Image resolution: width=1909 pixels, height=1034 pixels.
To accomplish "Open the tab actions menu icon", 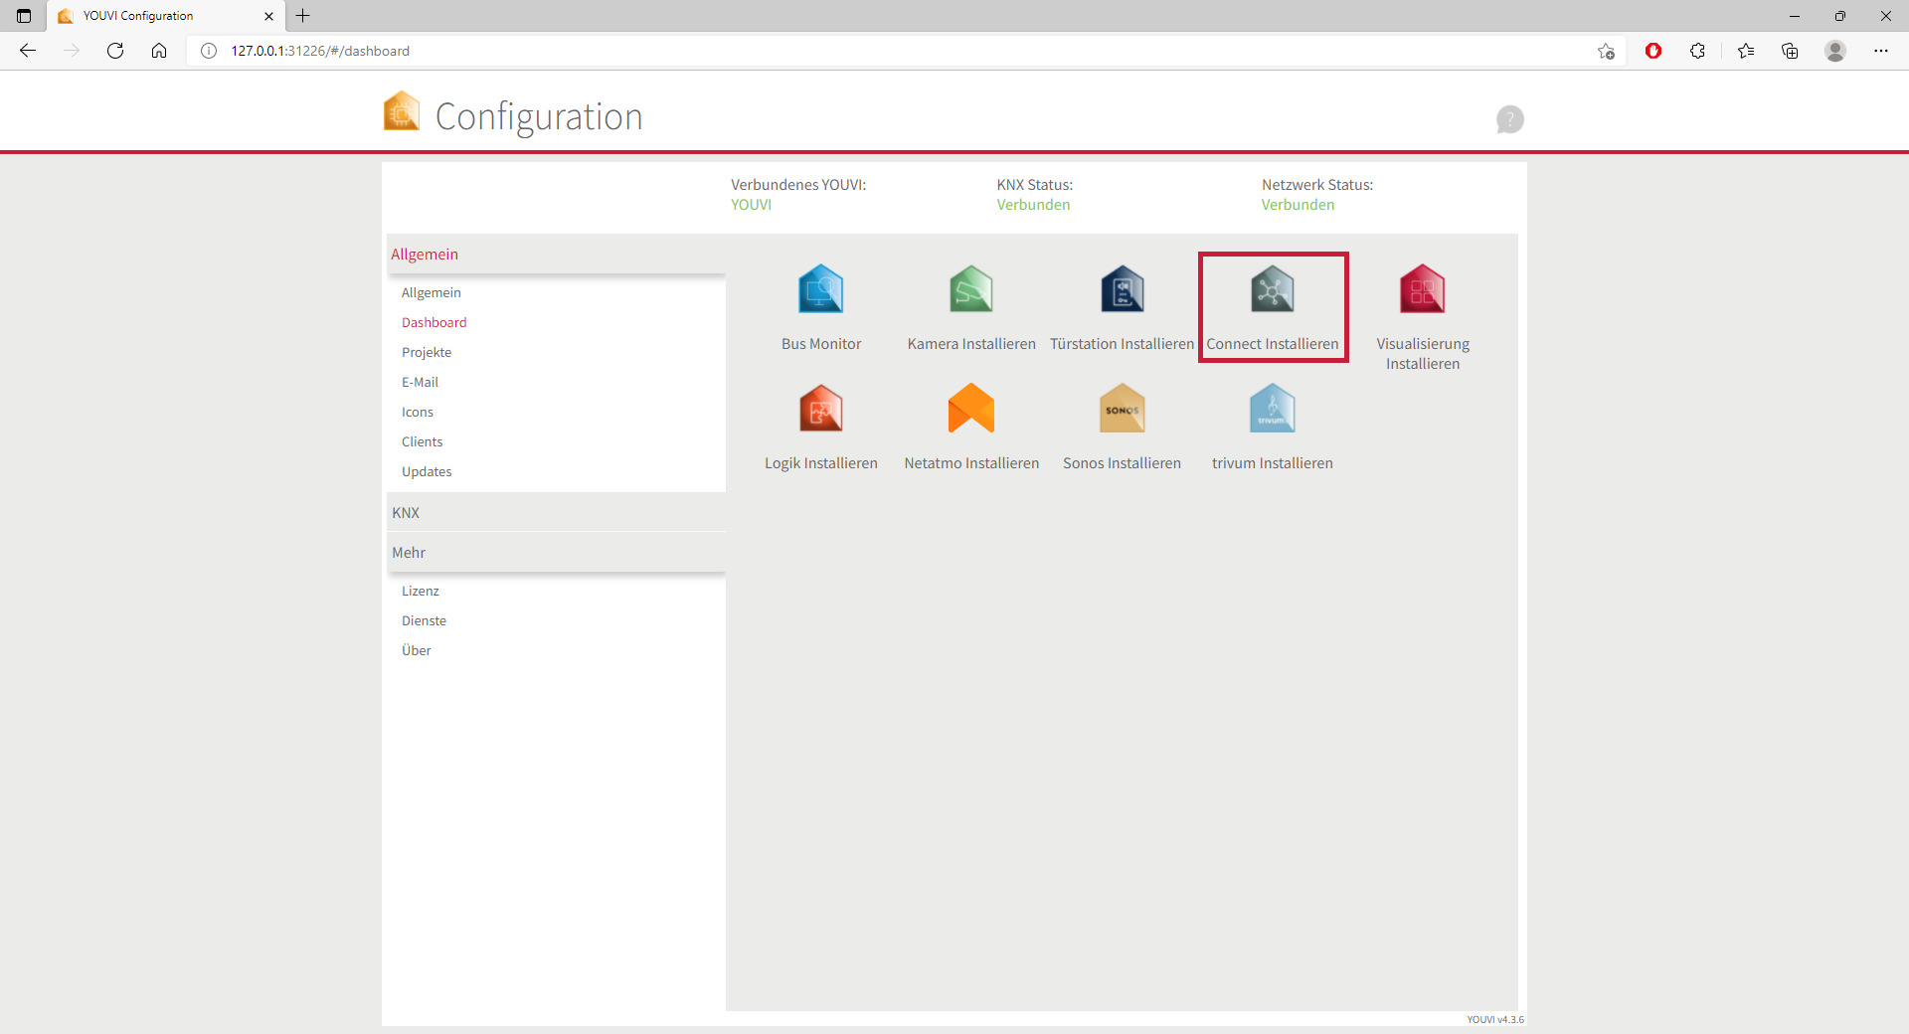I will 24,16.
